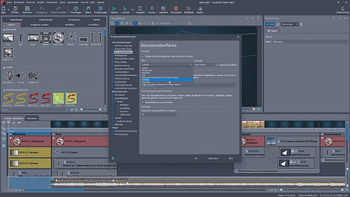Viewport: 350px width, 197px height.
Task: Click the Partikel object icon in the toolbox
Action: tap(71, 38)
